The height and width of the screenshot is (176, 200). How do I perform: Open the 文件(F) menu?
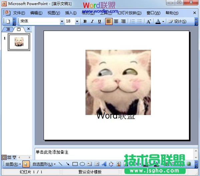pyautogui.click(x=19, y=13)
